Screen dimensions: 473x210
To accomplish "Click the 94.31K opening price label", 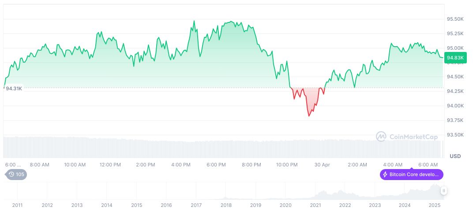I will (x=14, y=88).
